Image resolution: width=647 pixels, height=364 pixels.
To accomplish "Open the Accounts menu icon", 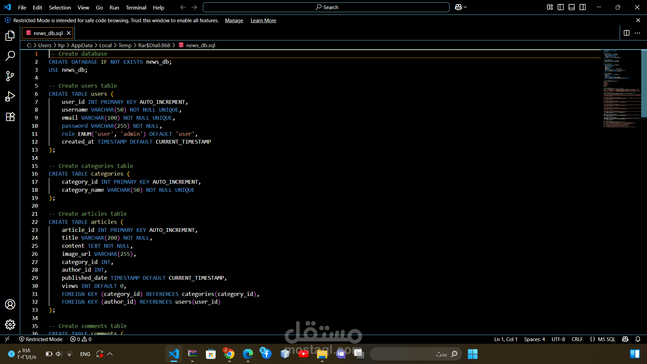I will pyautogui.click(x=10, y=304).
